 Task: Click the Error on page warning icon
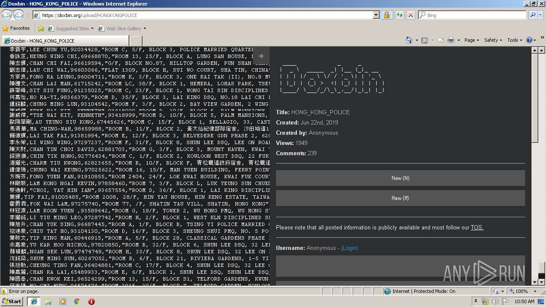(x=4, y=291)
